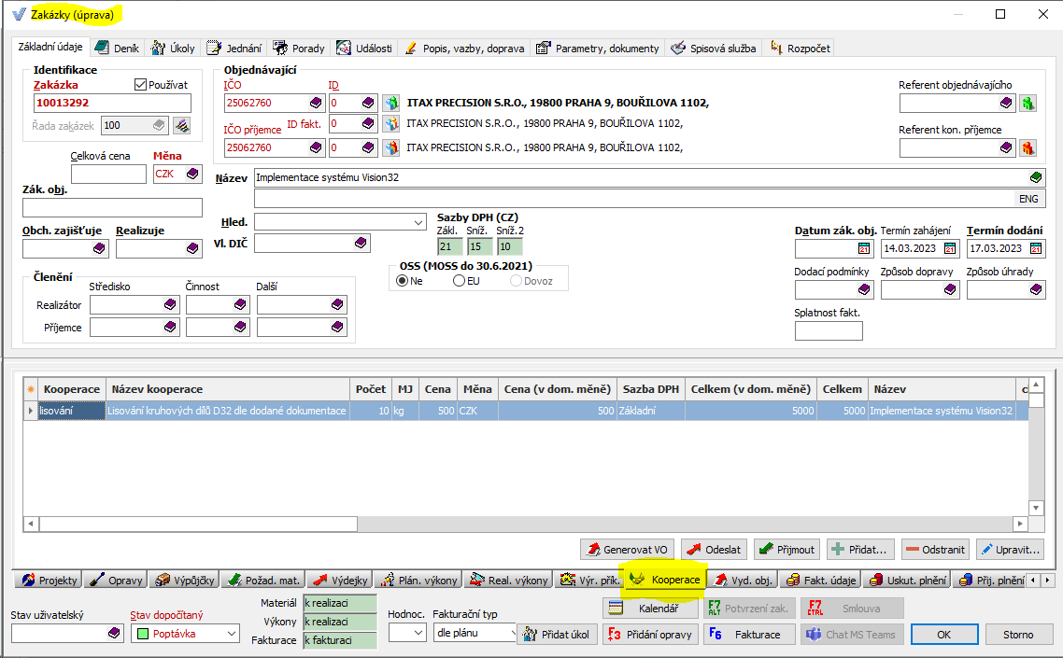Click the Přidání opravy button
This screenshot has height=658, width=1063.
tap(650, 635)
